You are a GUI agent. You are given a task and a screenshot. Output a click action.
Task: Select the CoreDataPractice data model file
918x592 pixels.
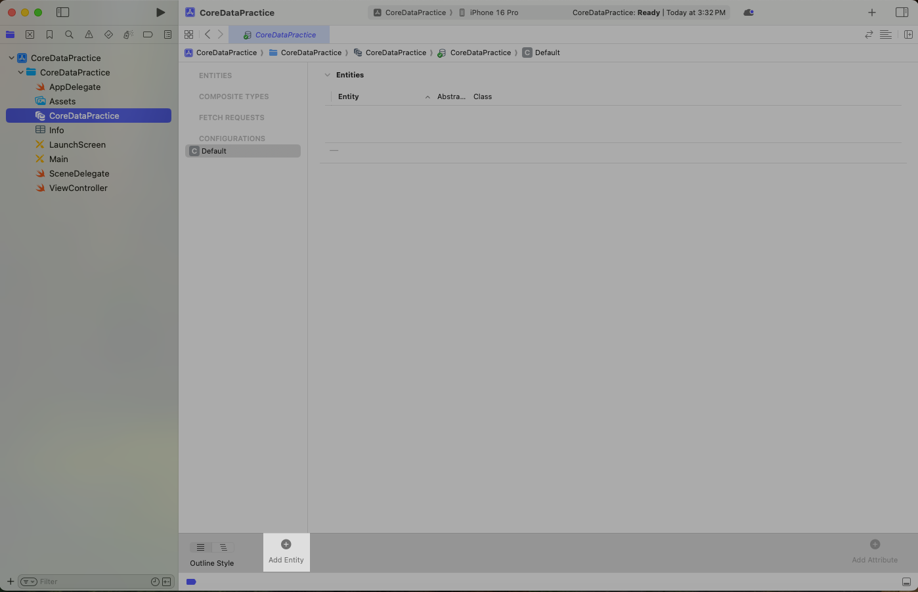(x=89, y=116)
